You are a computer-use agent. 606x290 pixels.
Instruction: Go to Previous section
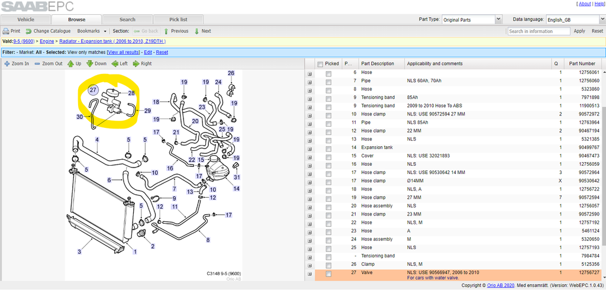point(176,31)
